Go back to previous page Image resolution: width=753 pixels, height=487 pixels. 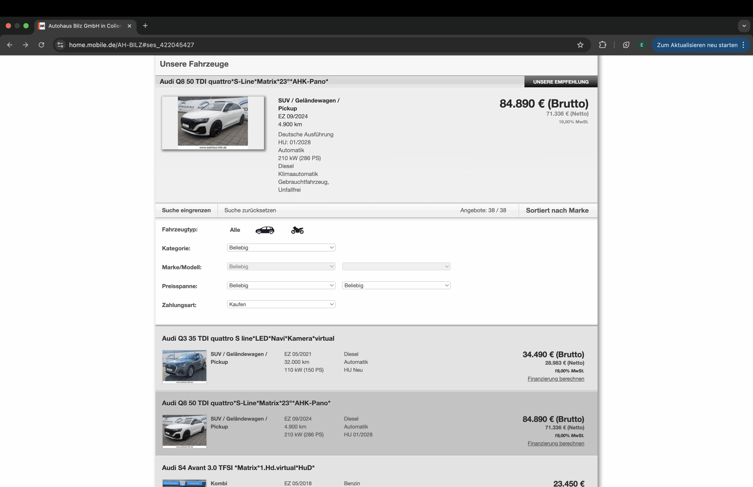tap(10, 45)
